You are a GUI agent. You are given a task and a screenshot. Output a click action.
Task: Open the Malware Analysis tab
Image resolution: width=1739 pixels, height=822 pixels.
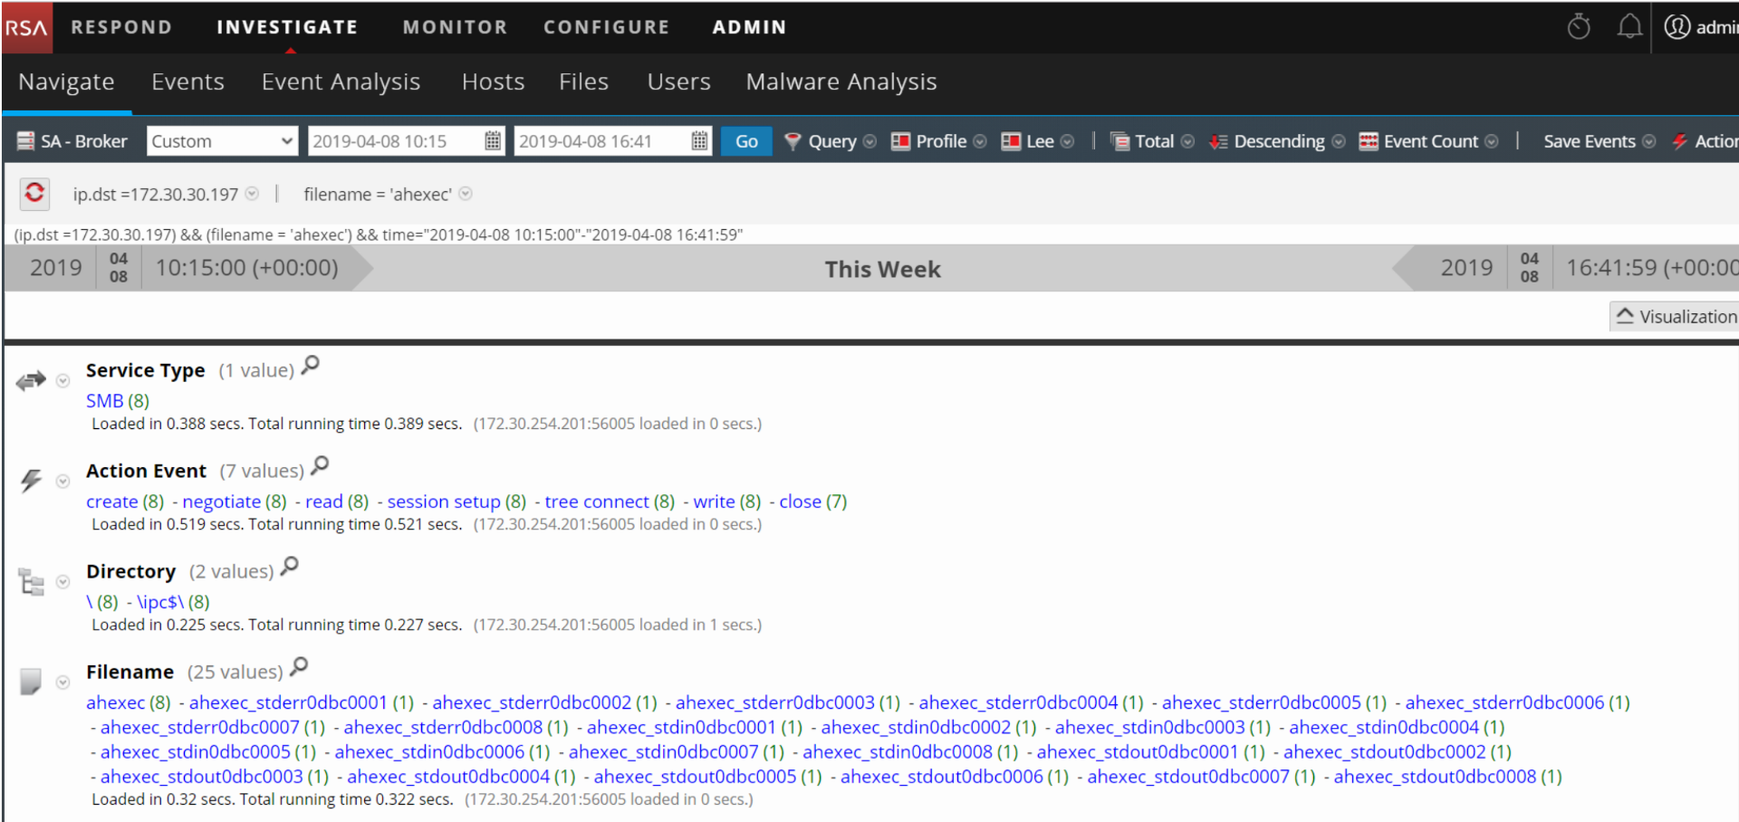point(841,82)
